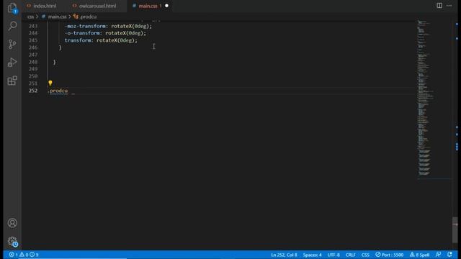The image size is (461, 259).
Task: Click the Port : 5500 Live Server item
Action: (389, 255)
